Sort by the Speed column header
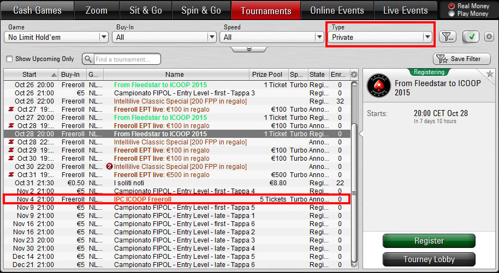Image resolution: width=499 pixels, height=273 pixels. 298,75
